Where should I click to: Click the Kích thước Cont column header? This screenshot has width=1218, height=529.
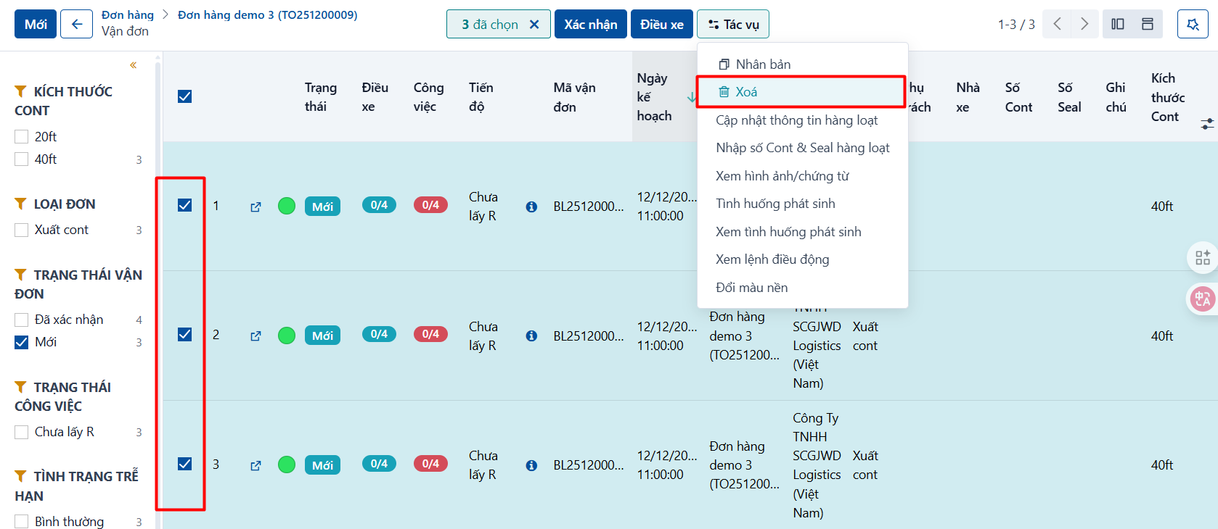[1168, 97]
